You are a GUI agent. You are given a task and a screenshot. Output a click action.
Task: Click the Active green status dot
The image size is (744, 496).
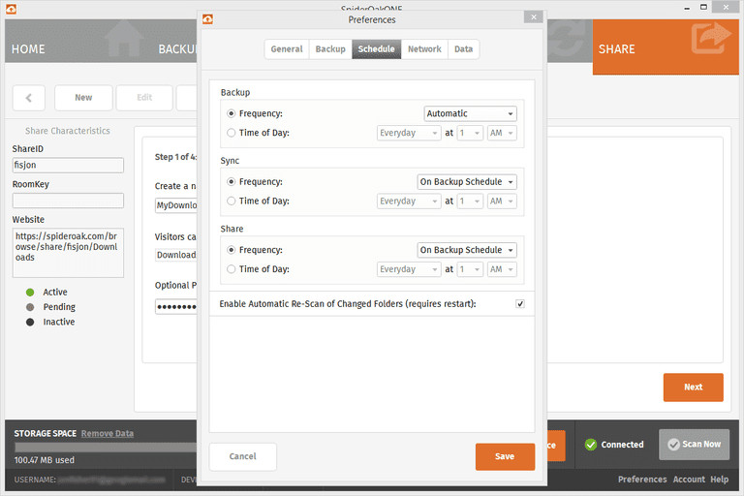tap(30, 293)
